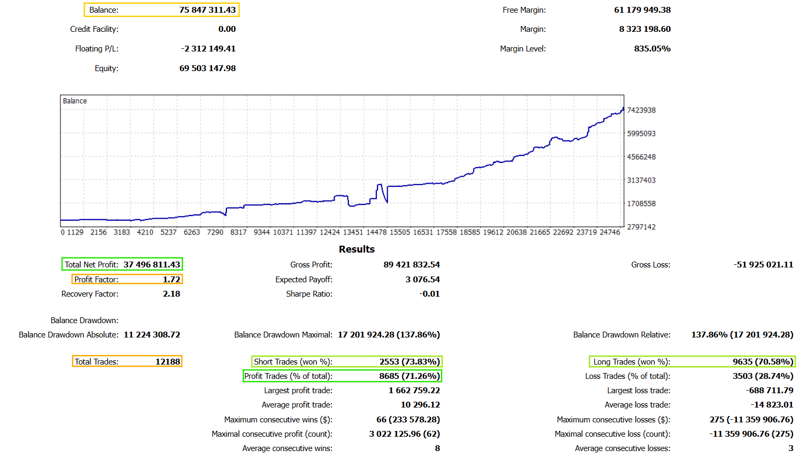Select the Largest loss trade value

769,391
